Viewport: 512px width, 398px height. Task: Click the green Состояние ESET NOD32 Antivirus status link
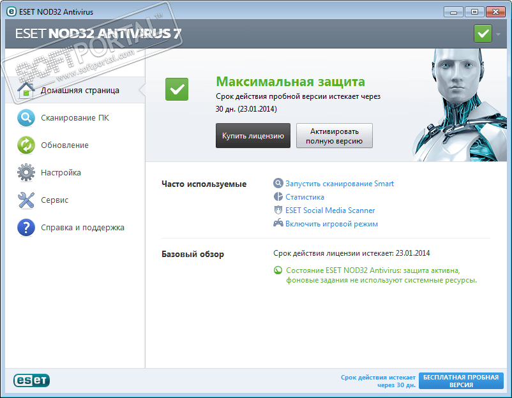click(381, 275)
